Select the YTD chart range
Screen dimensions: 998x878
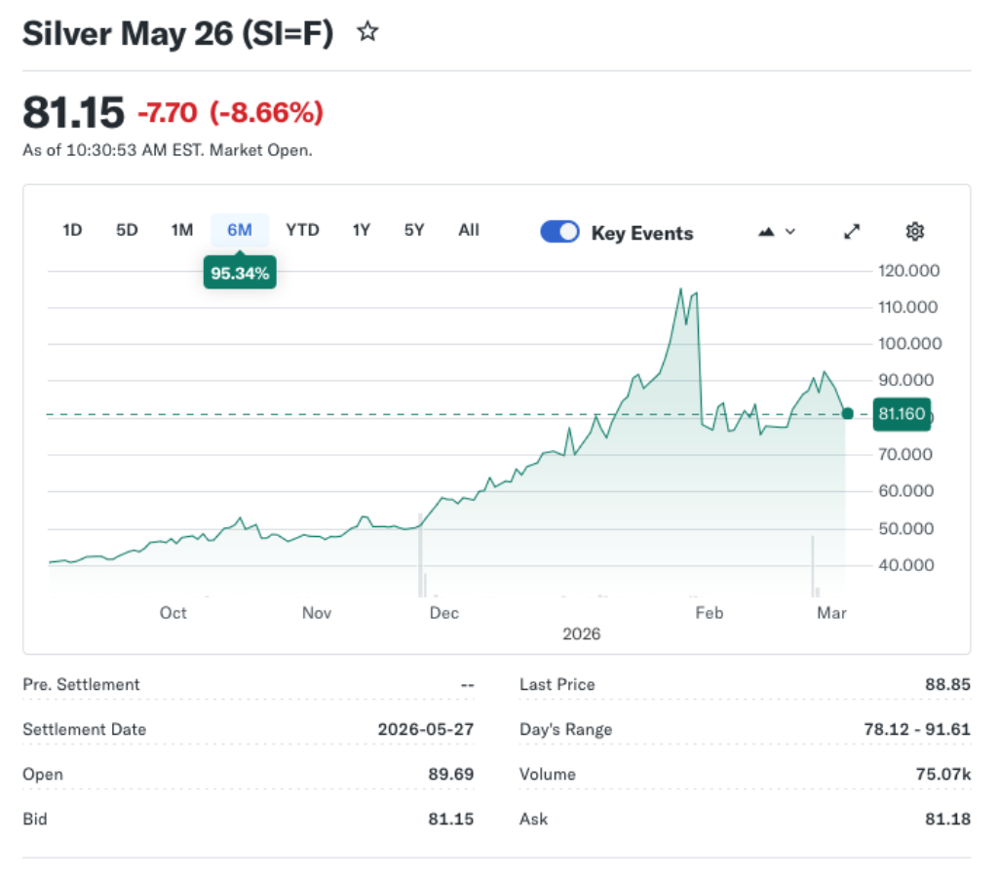click(x=303, y=230)
